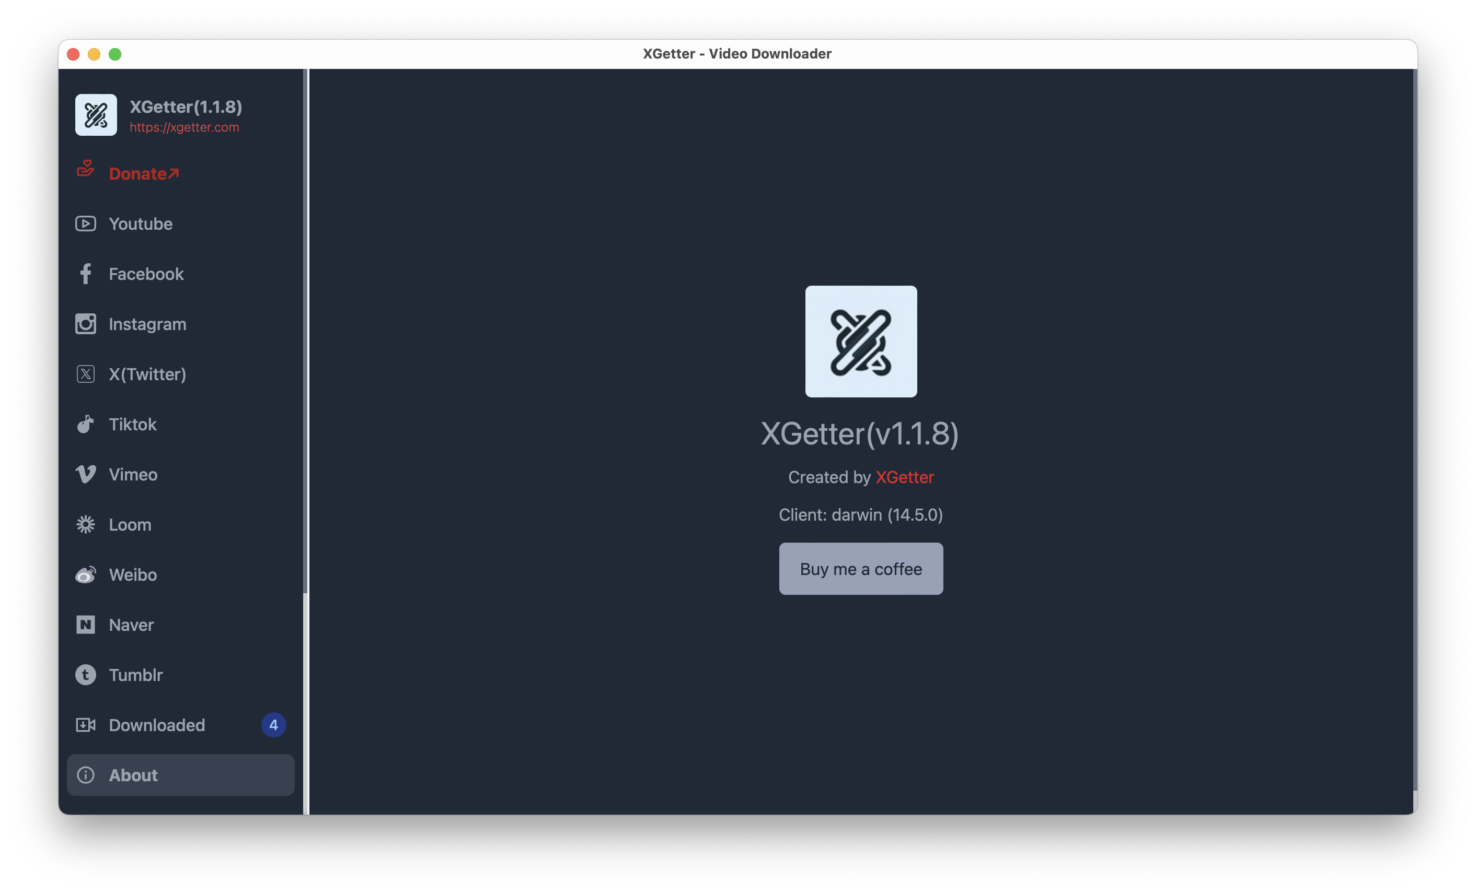Viewport: 1476px width, 892px height.
Task: Minimize the window with yellow button
Action: pyautogui.click(x=94, y=54)
